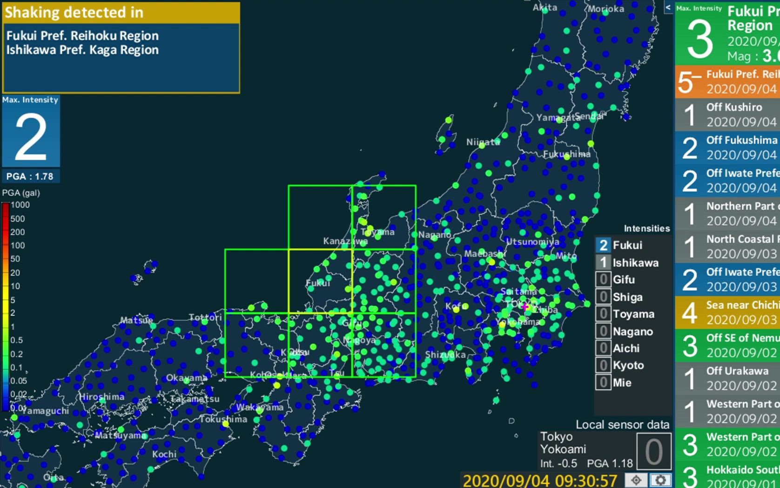Click the Kochi label on the map
This screenshot has height=488, width=780.
[x=164, y=454]
